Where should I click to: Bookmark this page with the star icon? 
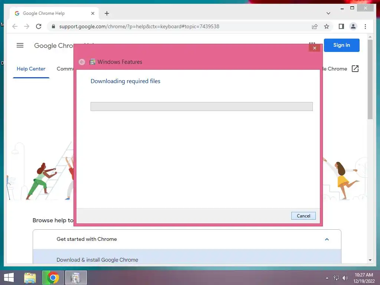pos(327,26)
